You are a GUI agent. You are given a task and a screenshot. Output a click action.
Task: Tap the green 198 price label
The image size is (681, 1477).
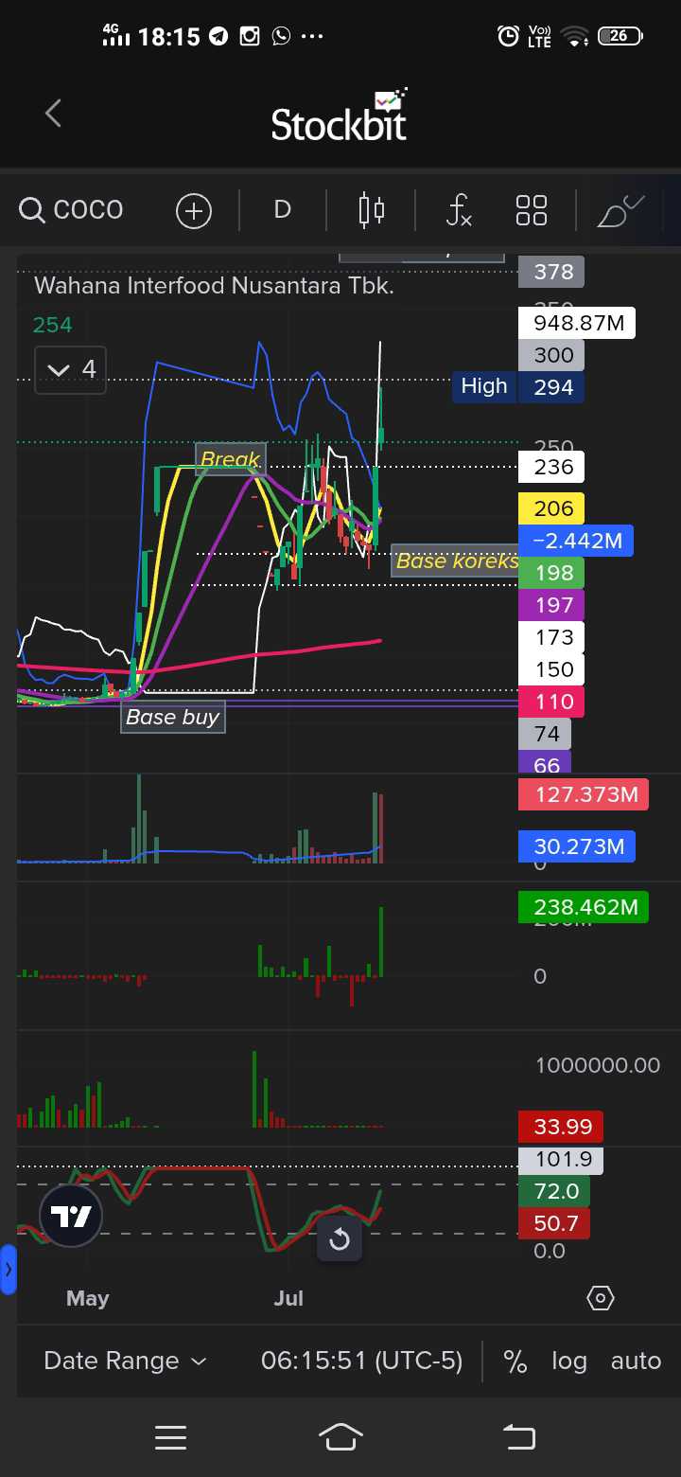click(552, 573)
